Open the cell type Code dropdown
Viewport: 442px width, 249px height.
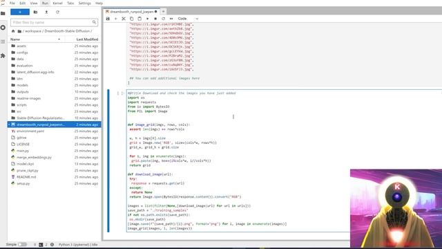(x=188, y=19)
